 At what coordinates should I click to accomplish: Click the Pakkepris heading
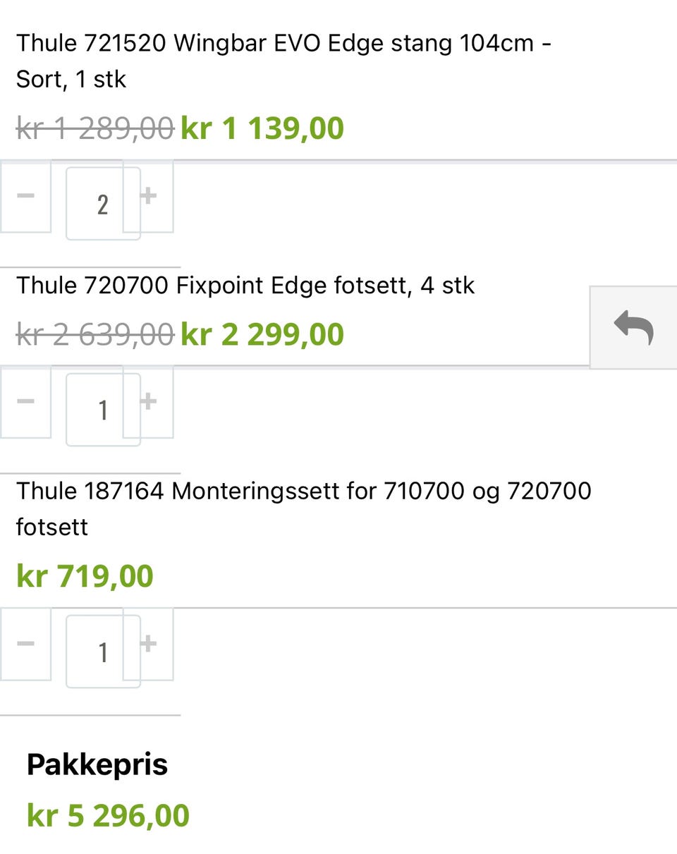pyautogui.click(x=97, y=764)
